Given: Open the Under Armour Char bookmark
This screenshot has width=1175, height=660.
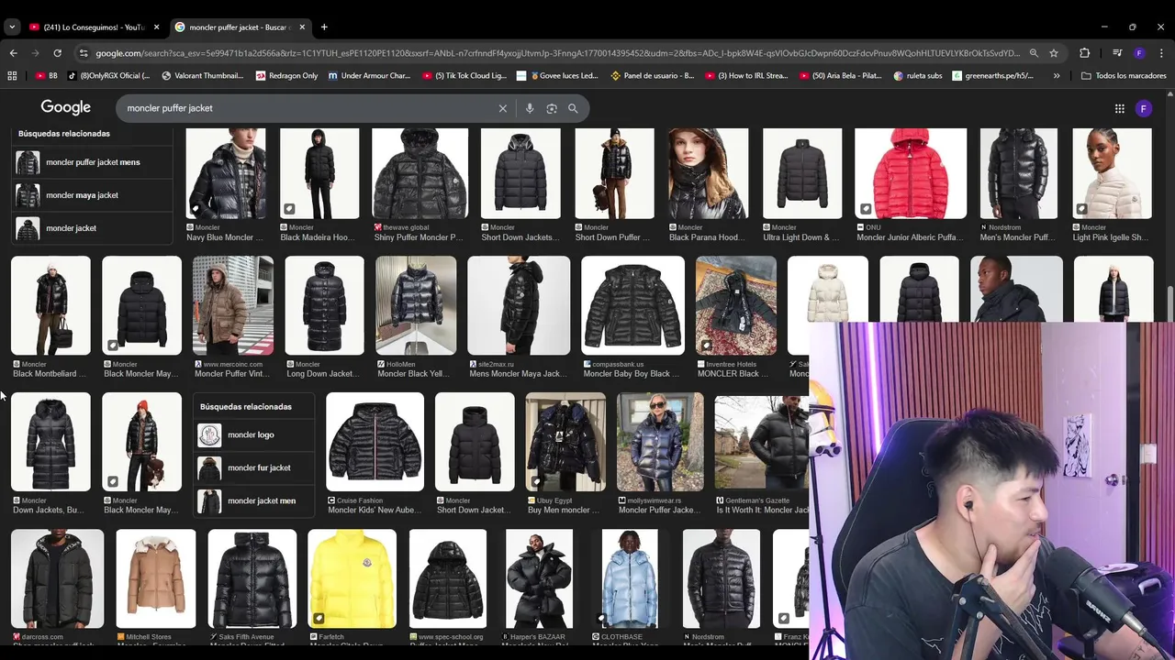Looking at the screenshot, I should click(x=369, y=76).
